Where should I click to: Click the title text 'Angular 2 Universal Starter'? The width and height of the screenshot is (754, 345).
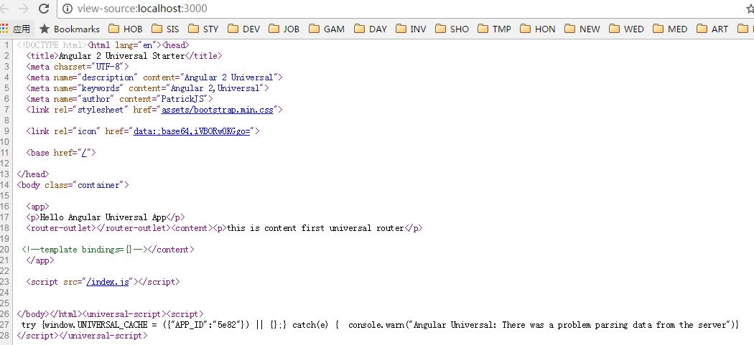[x=121, y=56]
